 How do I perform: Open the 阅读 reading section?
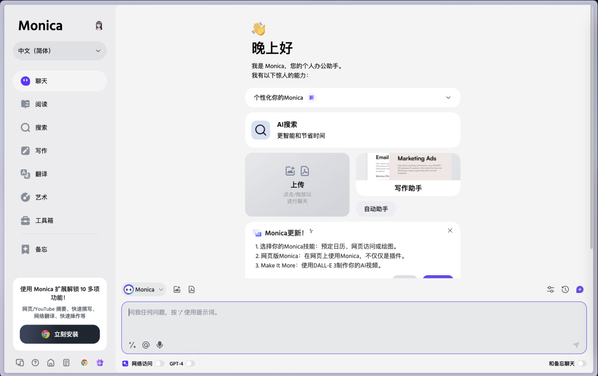59,104
